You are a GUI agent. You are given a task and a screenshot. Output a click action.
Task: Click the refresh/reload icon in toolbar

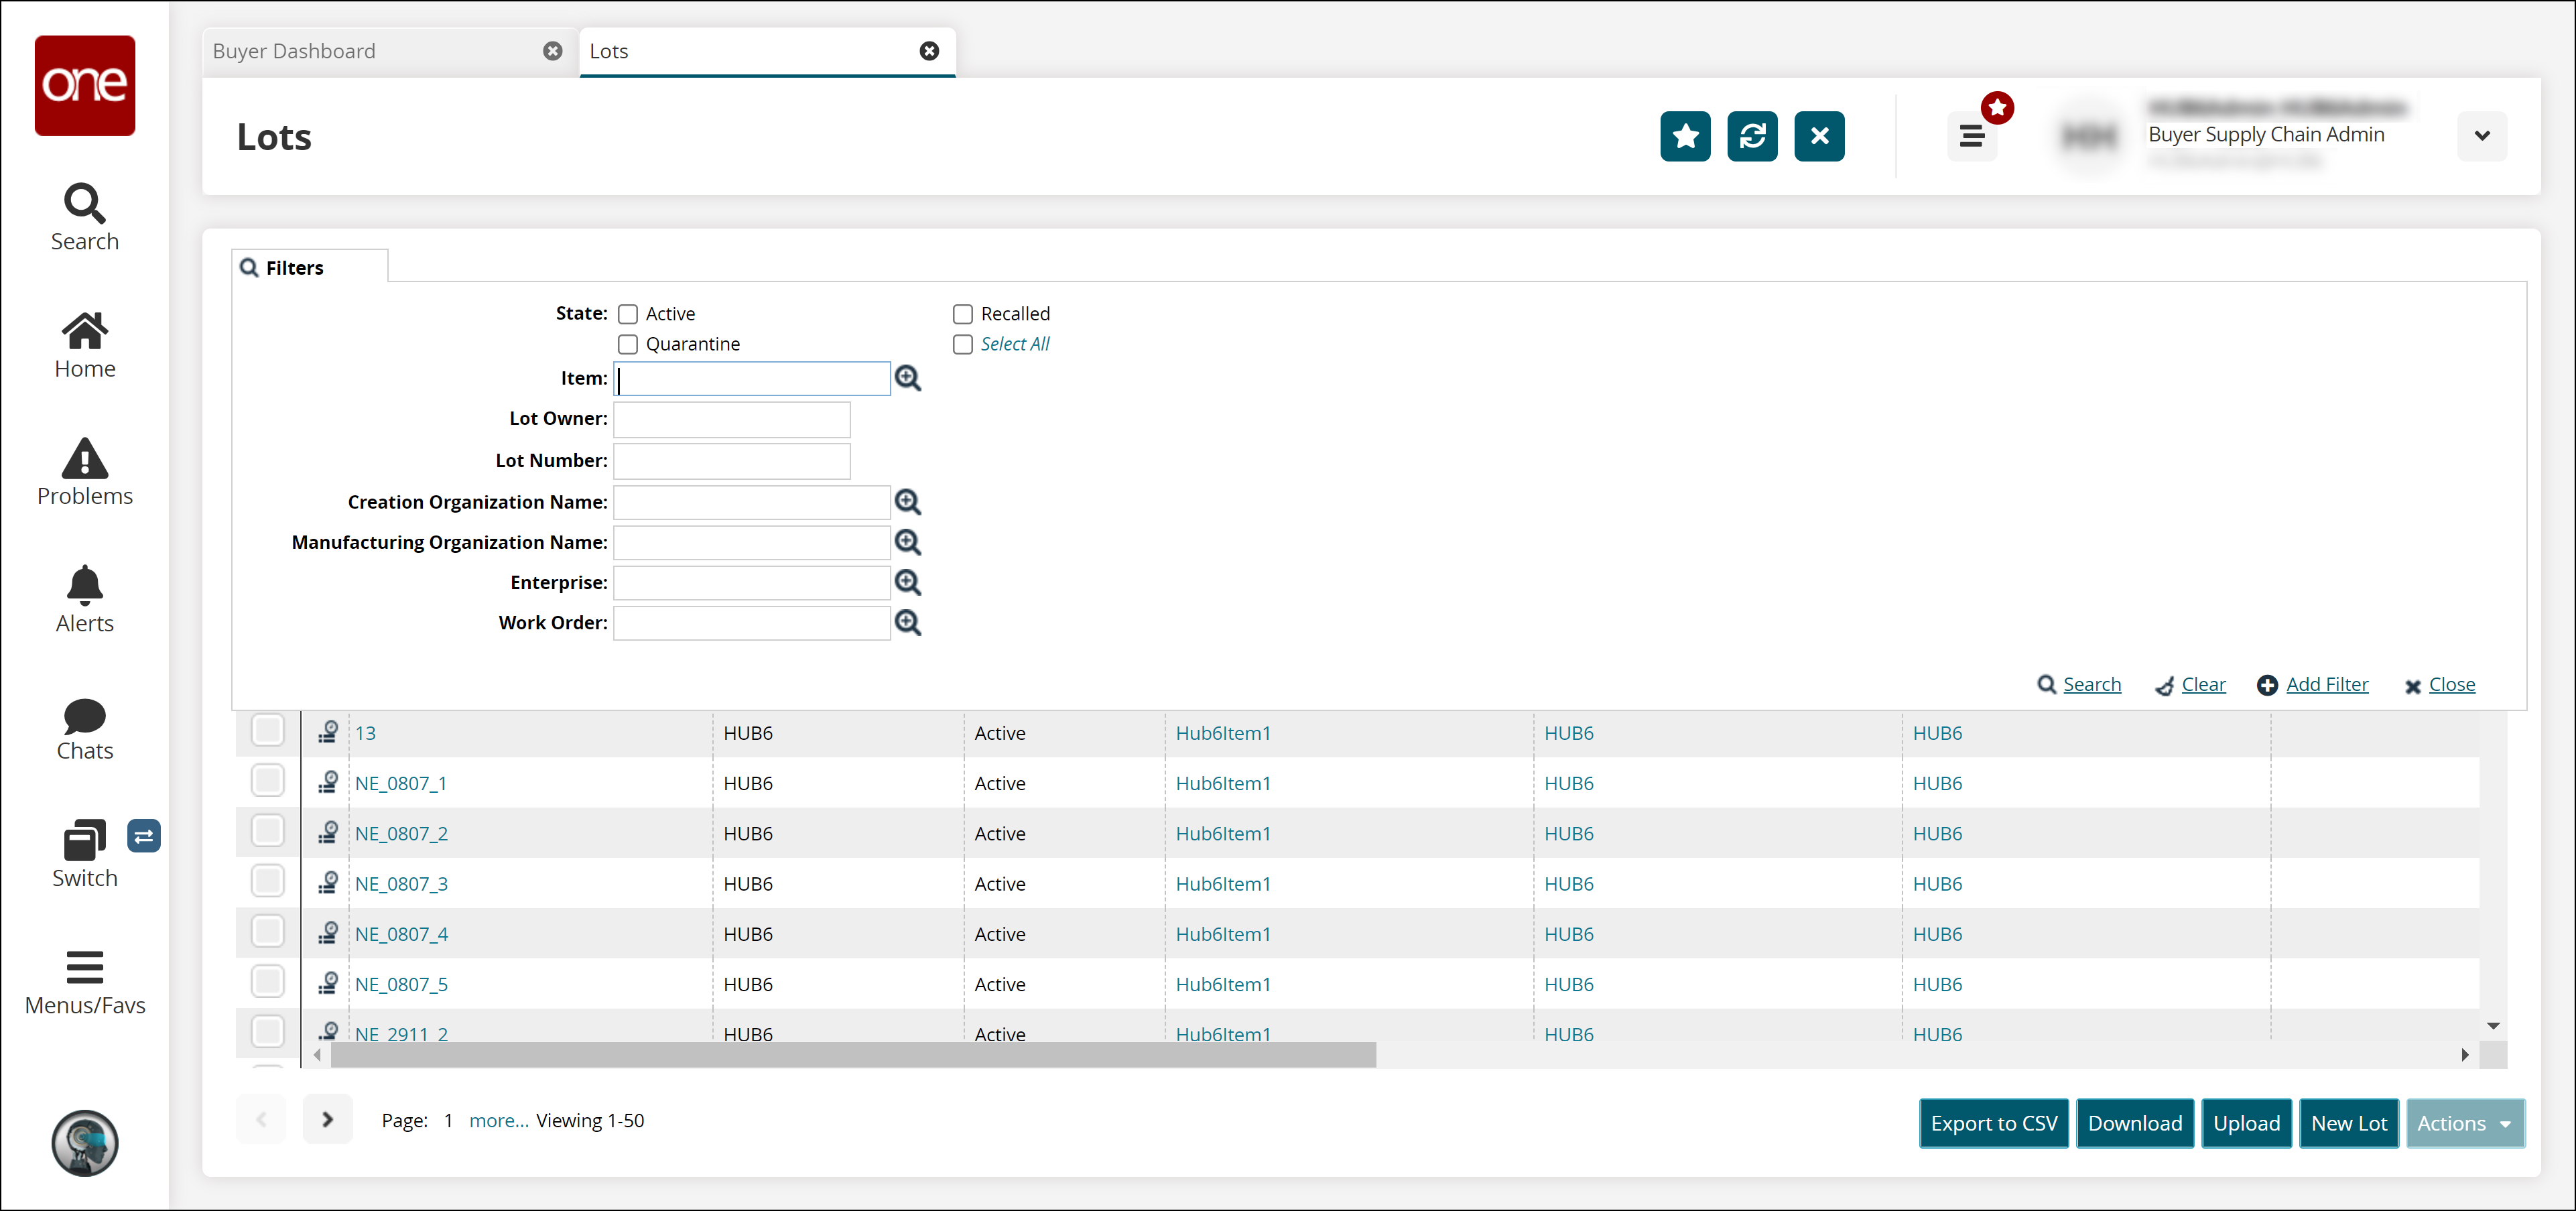tap(1753, 137)
